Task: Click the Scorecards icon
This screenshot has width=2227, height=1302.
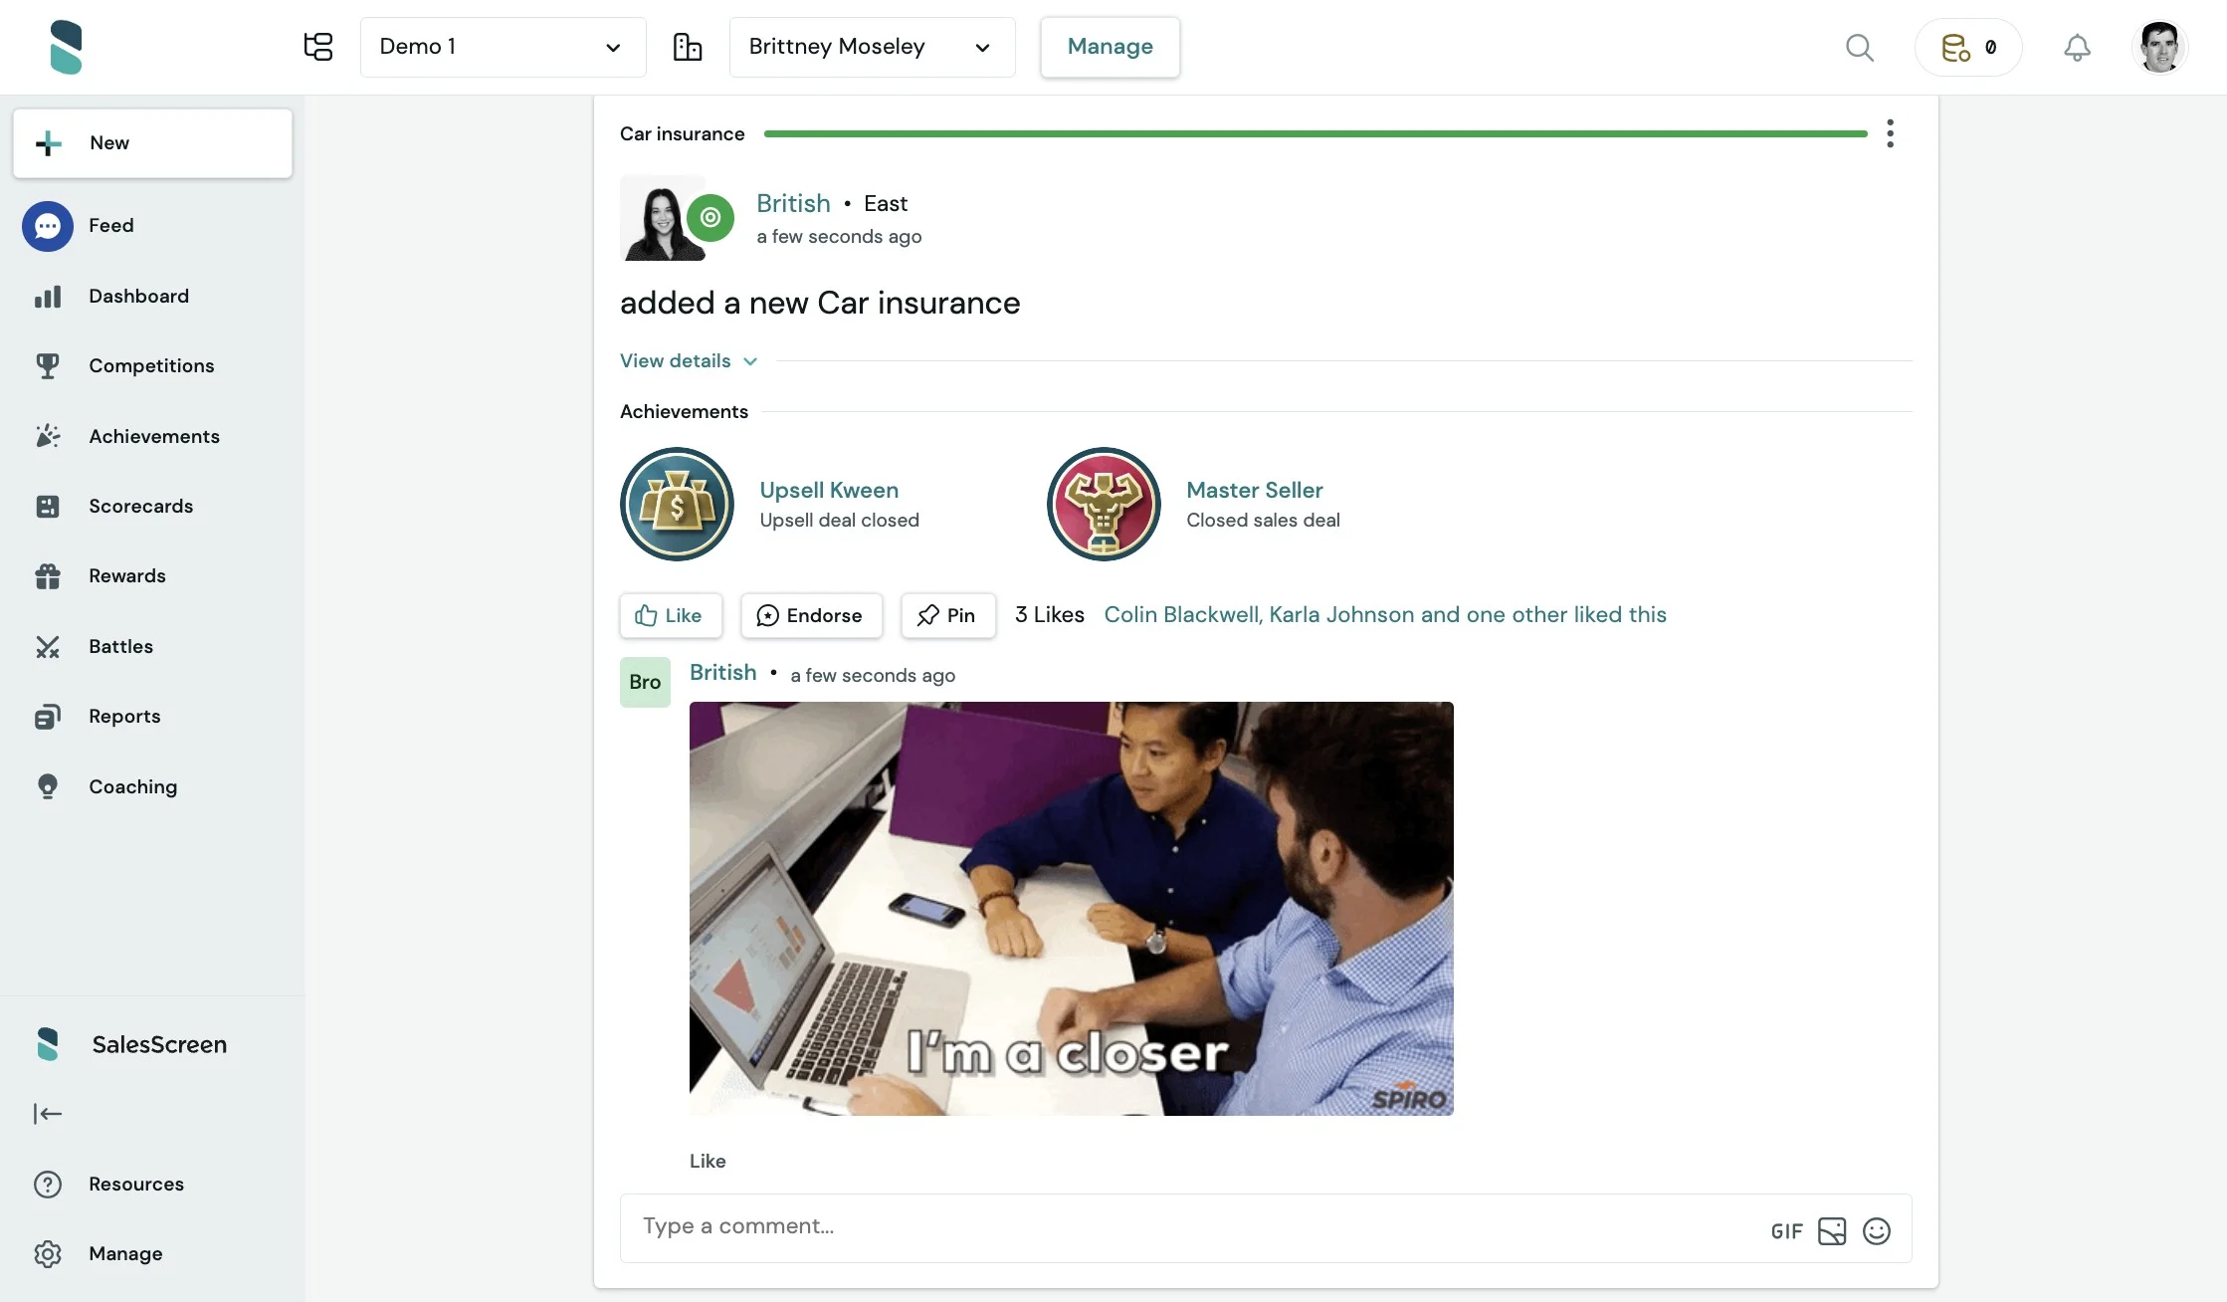Action: click(x=48, y=507)
